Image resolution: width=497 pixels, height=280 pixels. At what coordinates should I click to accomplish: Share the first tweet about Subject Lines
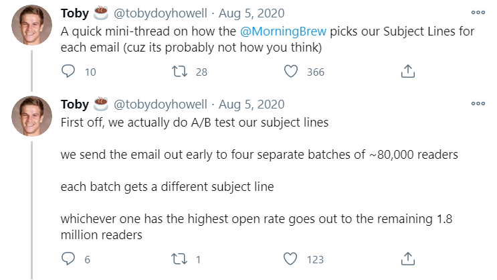(x=409, y=72)
